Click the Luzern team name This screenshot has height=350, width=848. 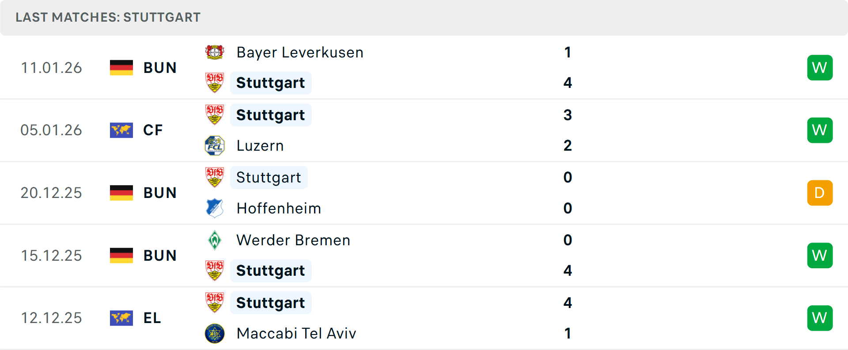[x=260, y=145]
